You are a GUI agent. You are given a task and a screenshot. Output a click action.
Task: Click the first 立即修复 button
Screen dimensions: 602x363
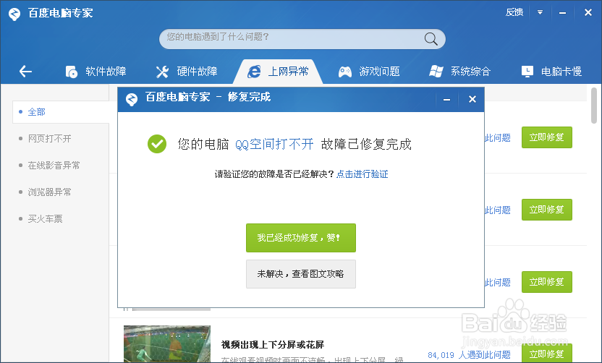[x=547, y=137]
